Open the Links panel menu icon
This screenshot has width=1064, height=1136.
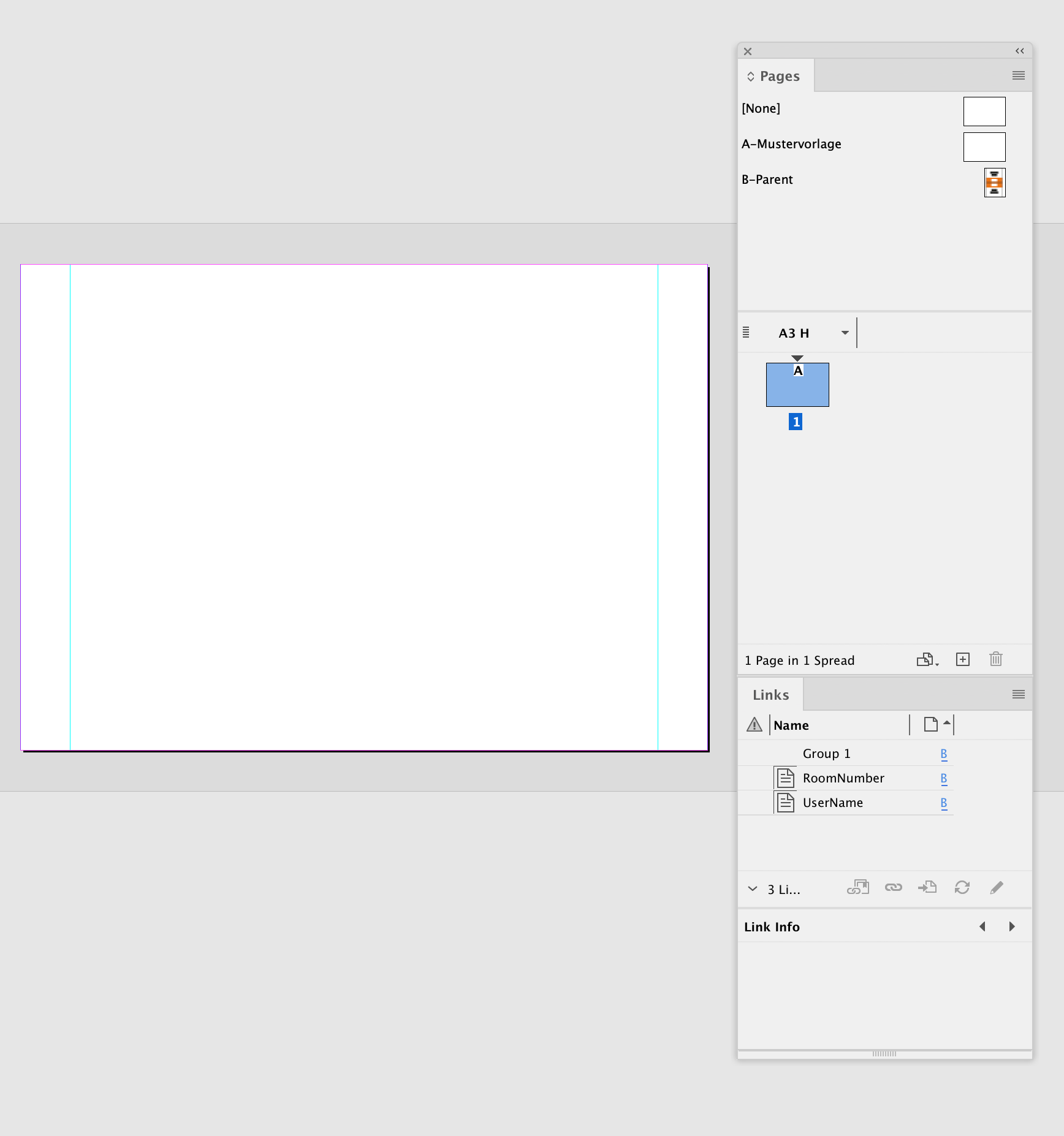(1019, 694)
